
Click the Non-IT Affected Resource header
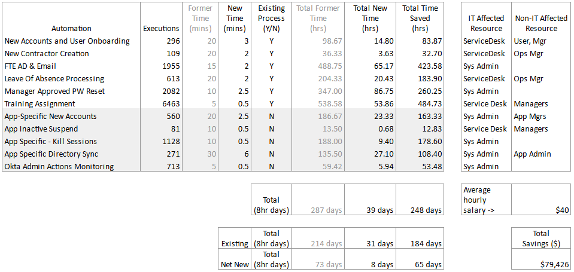(x=540, y=23)
